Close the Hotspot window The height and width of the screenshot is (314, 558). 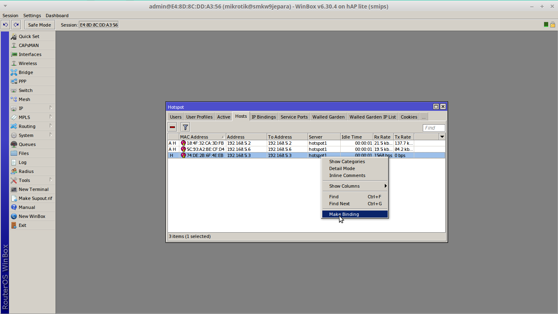(x=443, y=107)
